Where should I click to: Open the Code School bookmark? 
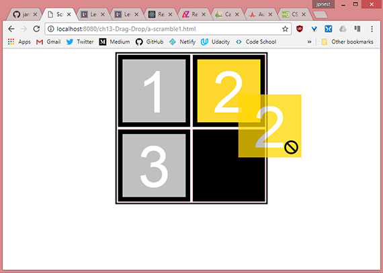256,42
